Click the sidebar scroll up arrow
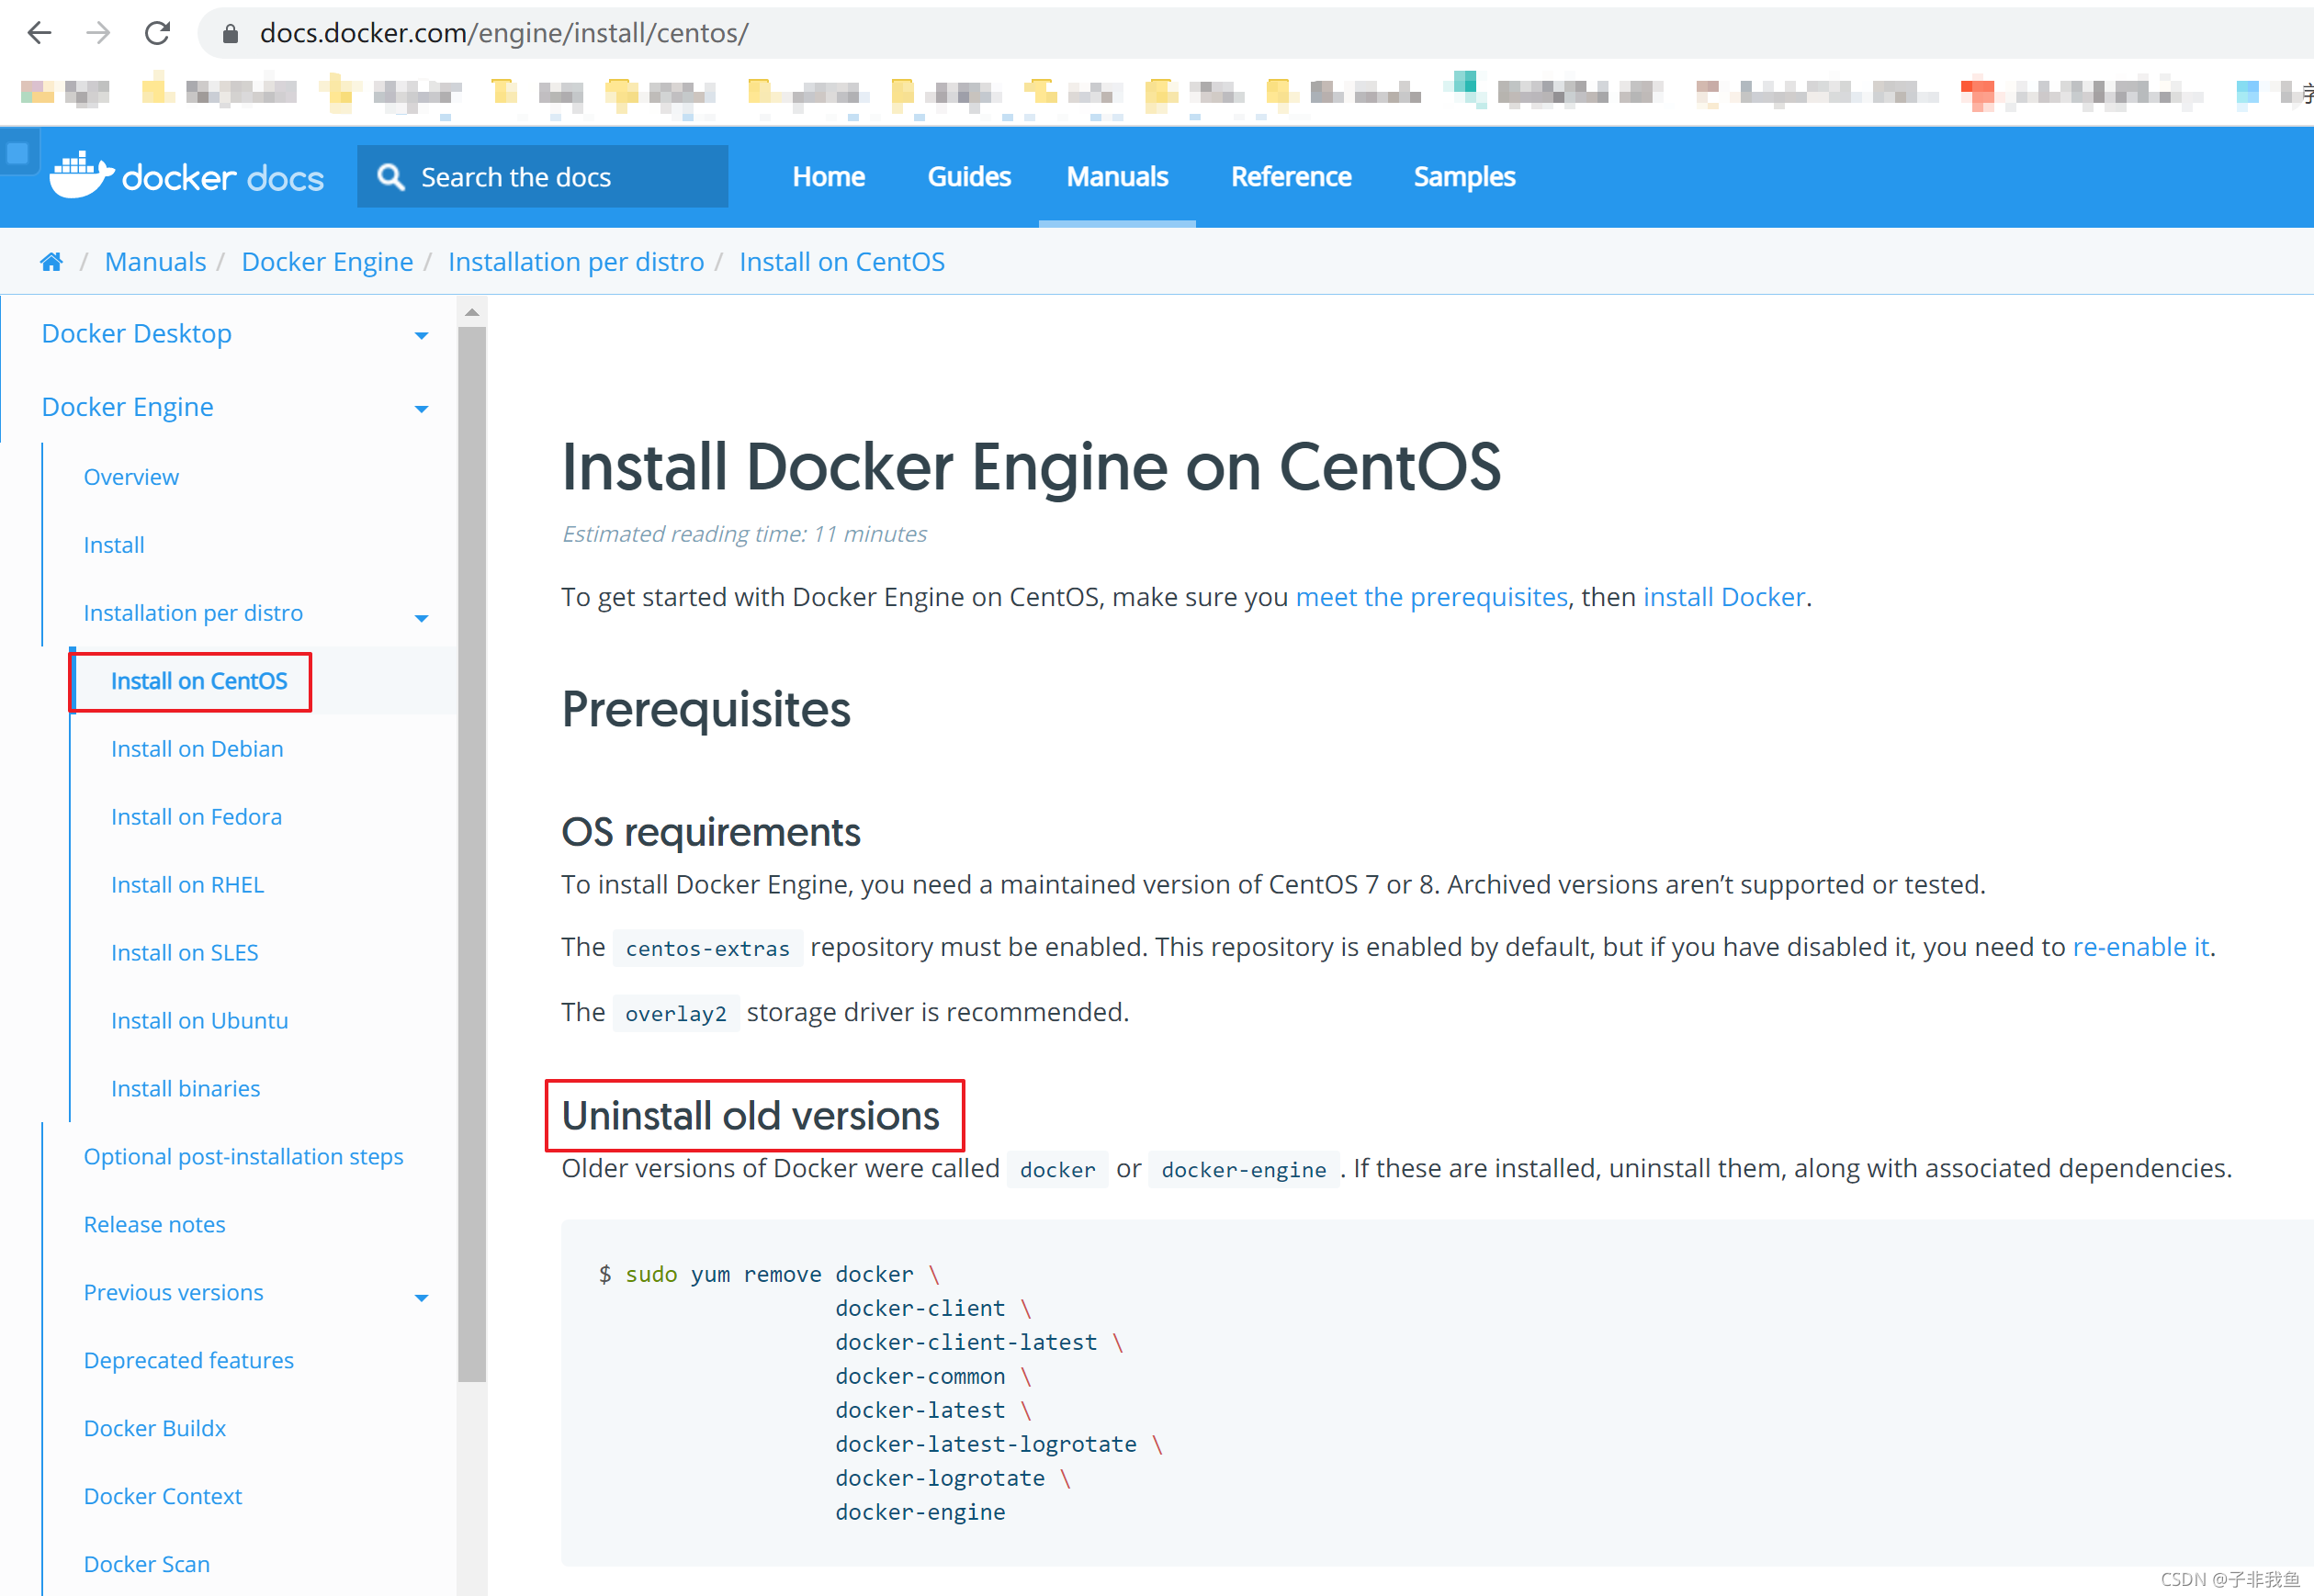This screenshot has width=2314, height=1596. tap(472, 313)
